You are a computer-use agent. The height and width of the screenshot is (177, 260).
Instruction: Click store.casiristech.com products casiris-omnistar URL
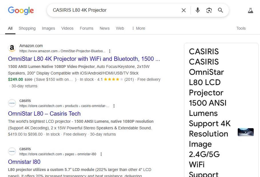[x=64, y=106]
